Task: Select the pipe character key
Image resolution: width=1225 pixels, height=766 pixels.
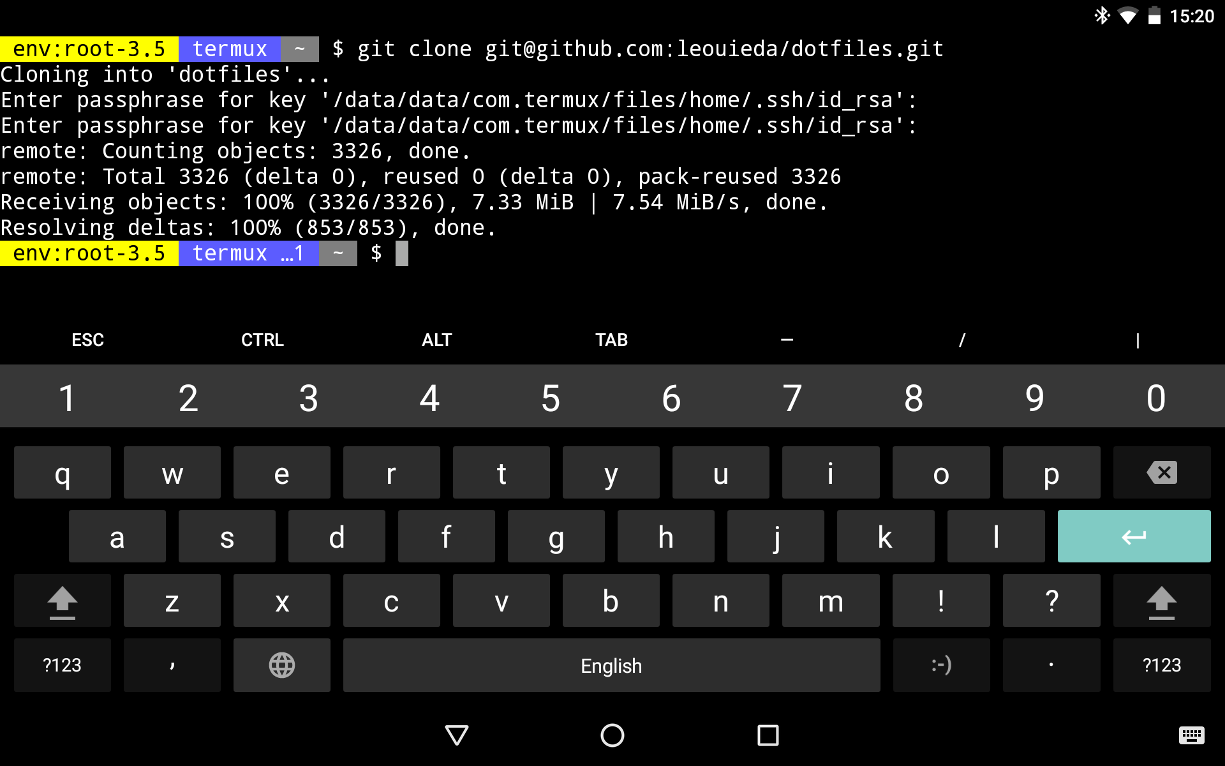Action: coord(1138,339)
